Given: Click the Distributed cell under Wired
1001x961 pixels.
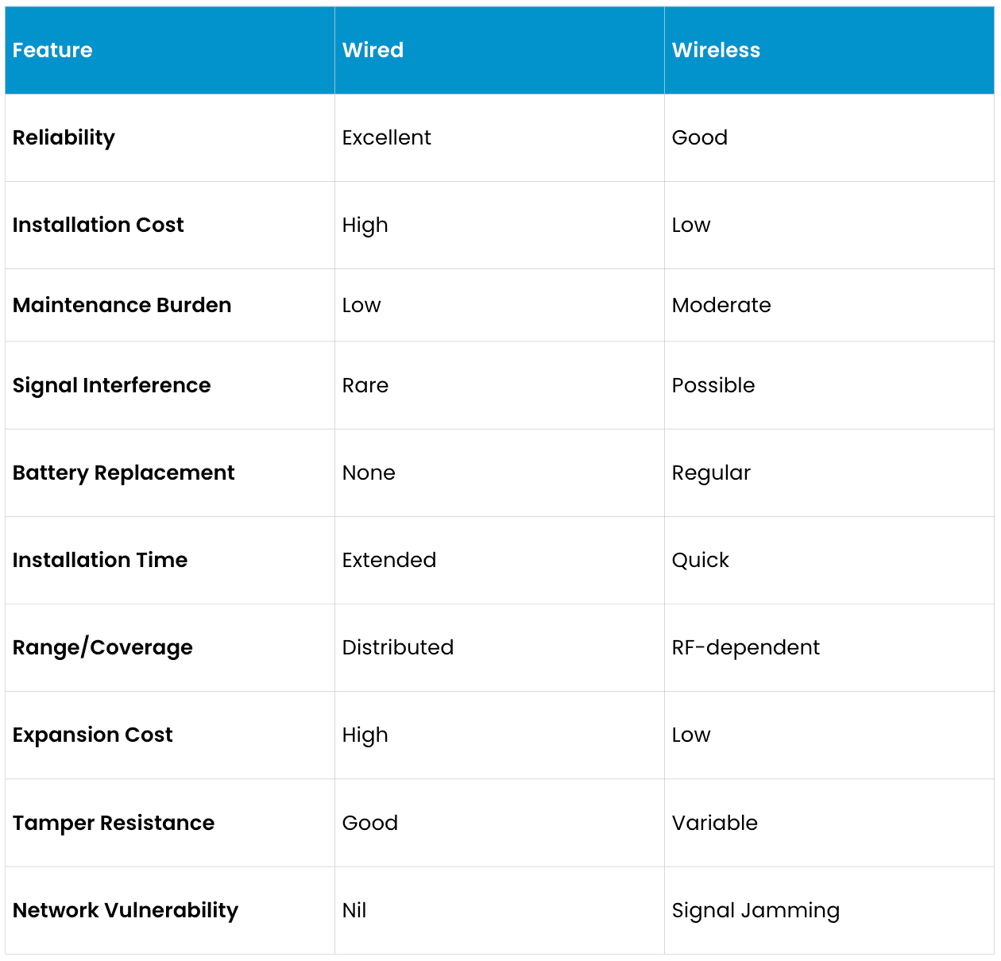Looking at the screenshot, I should click(x=397, y=647).
